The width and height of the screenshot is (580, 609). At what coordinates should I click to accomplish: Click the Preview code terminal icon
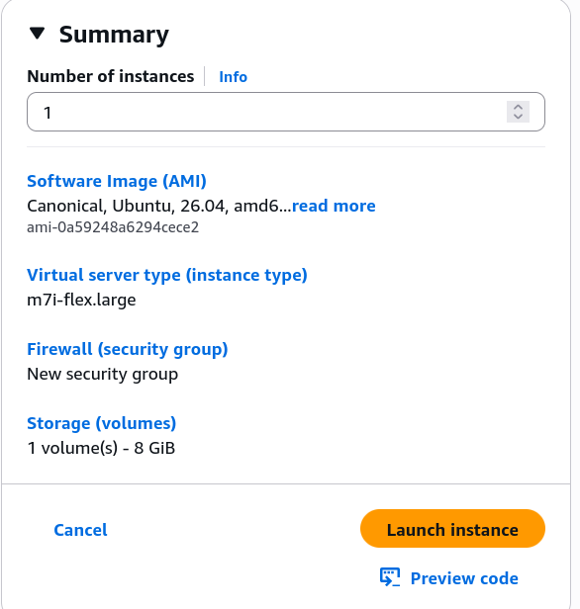[390, 577]
